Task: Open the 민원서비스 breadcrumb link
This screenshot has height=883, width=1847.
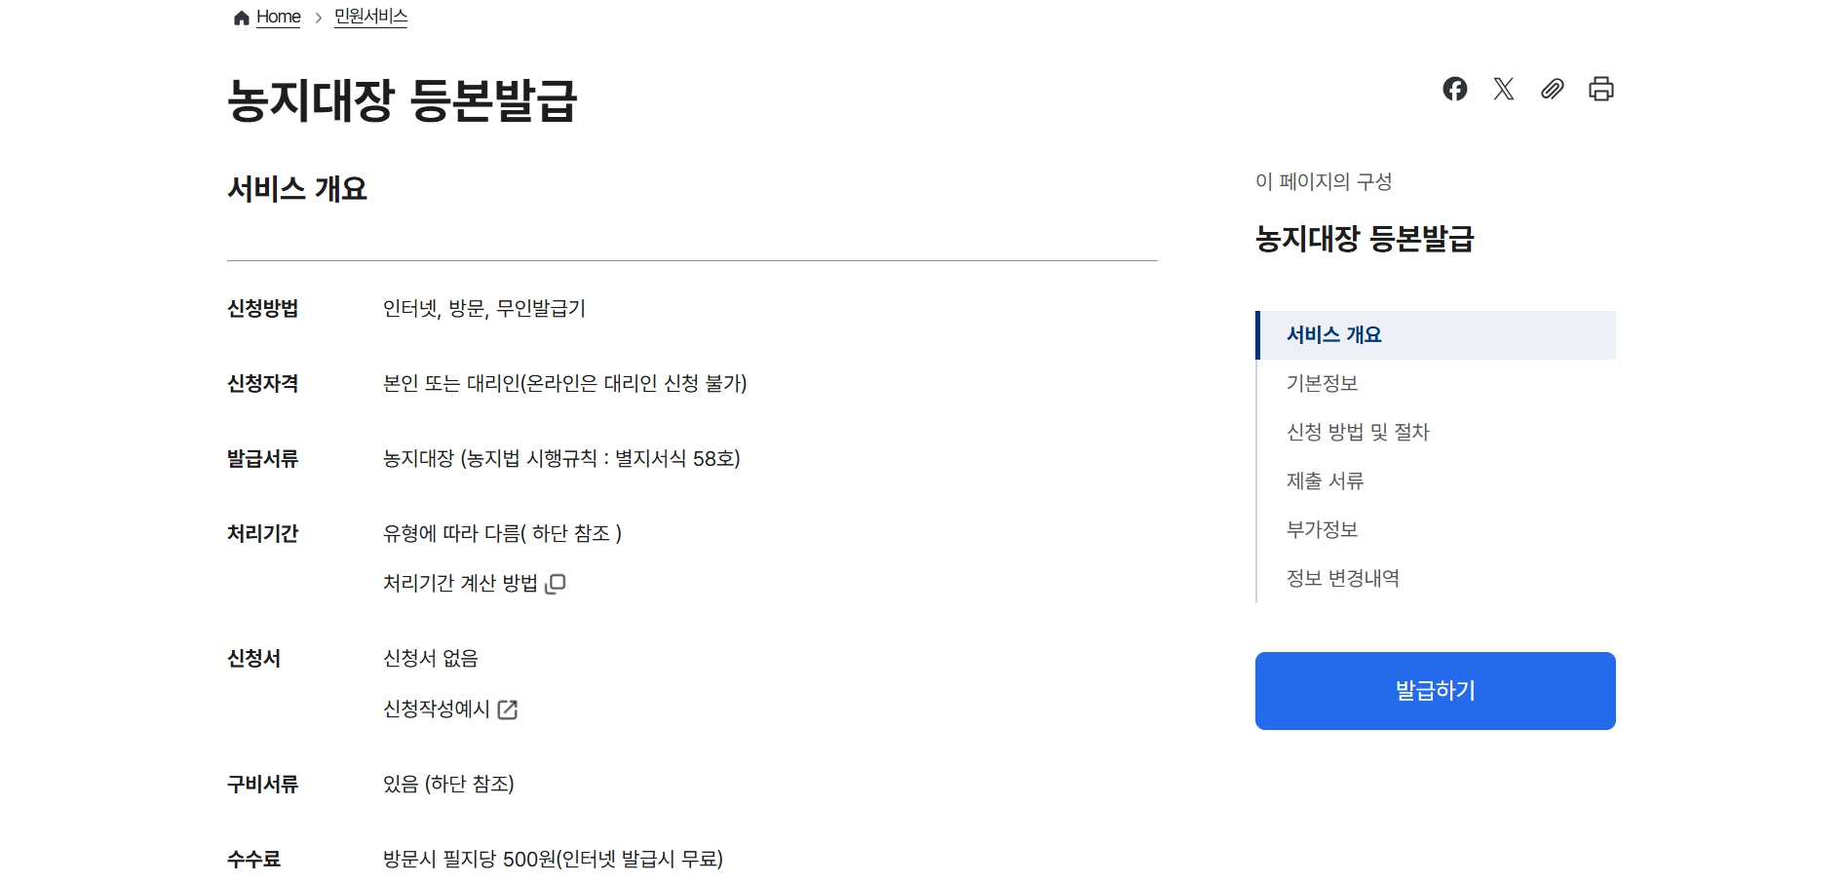Action: 369,16
